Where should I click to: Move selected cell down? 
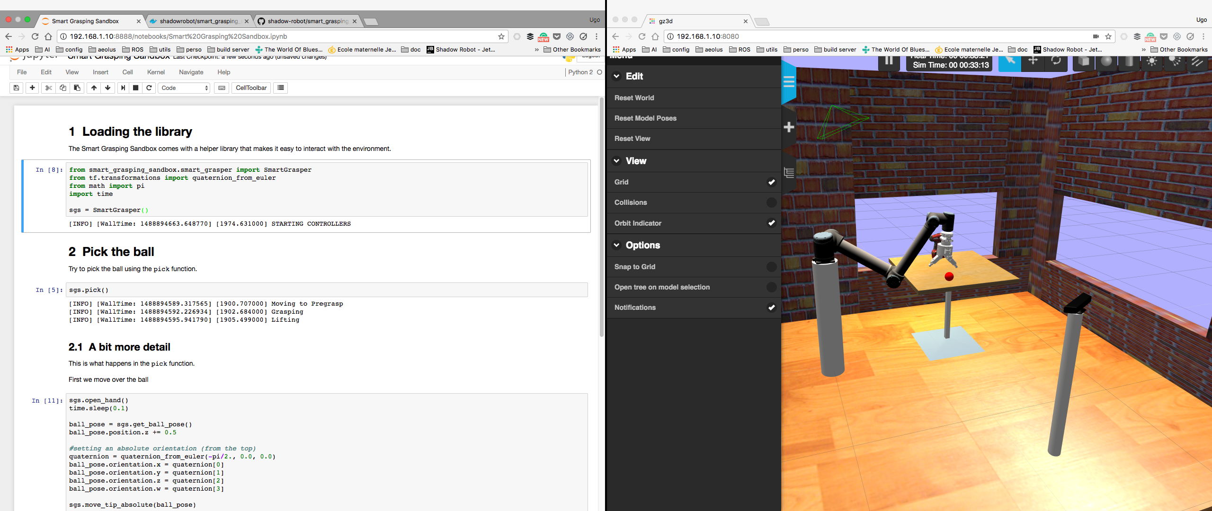click(x=108, y=88)
